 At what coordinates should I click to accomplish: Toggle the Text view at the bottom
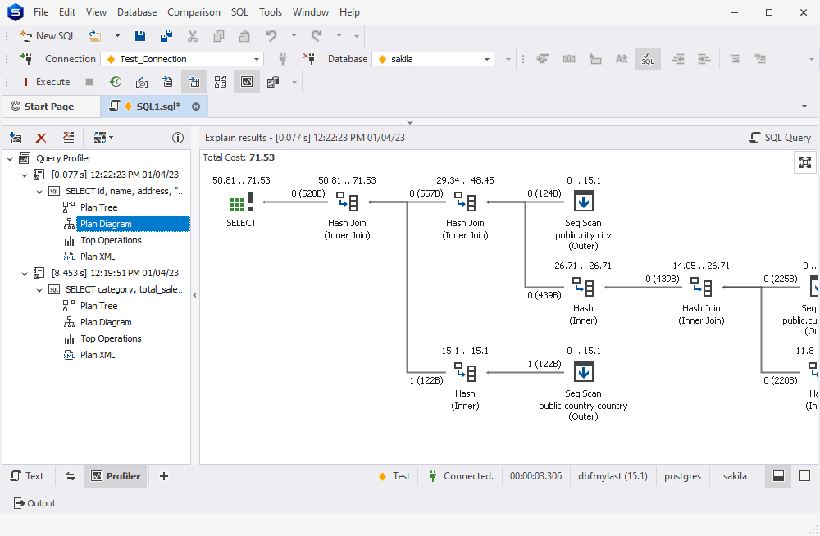click(29, 475)
